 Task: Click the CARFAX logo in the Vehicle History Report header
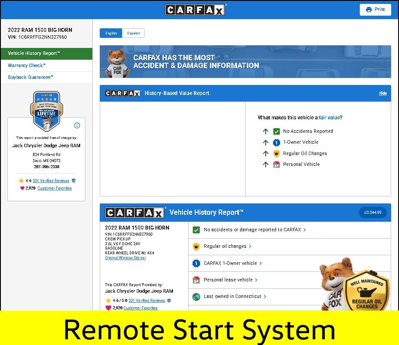pyautogui.click(x=134, y=213)
